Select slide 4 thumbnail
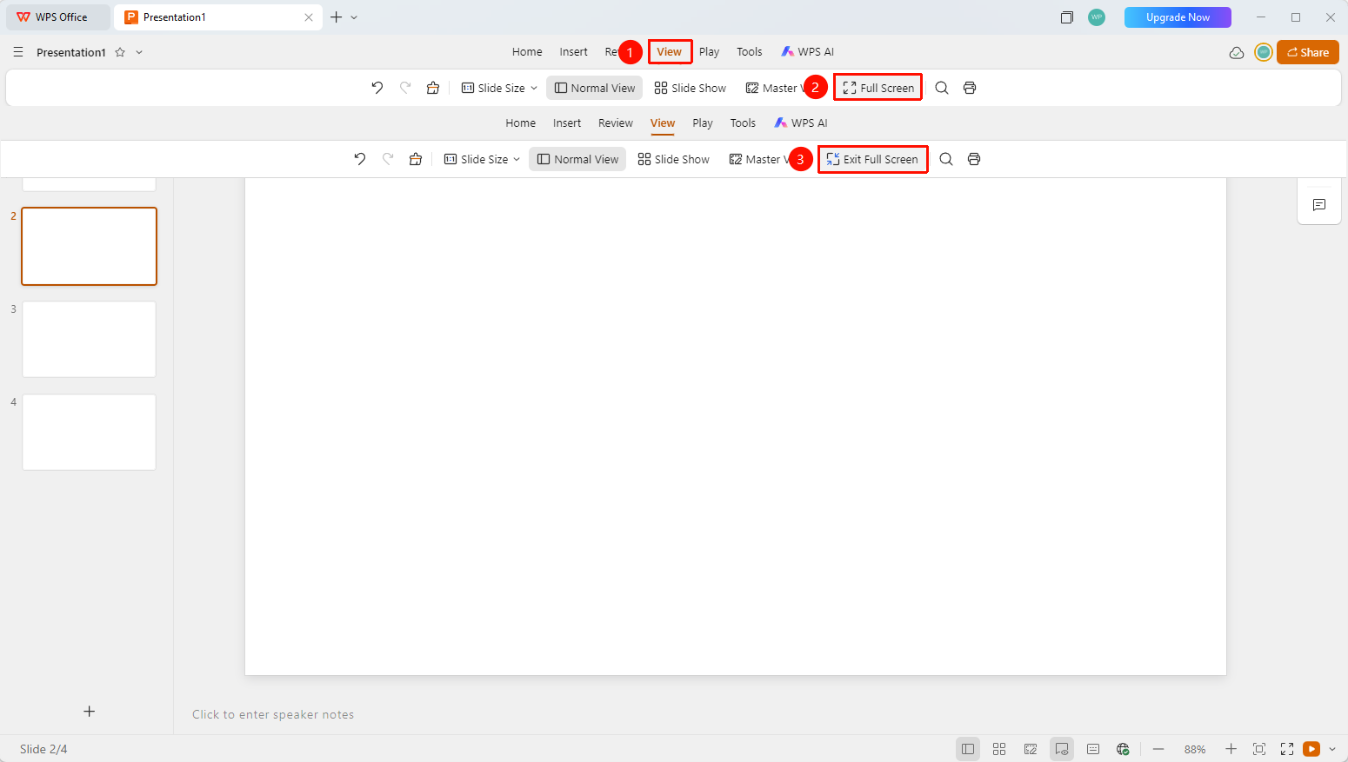This screenshot has width=1348, height=762. 89,432
